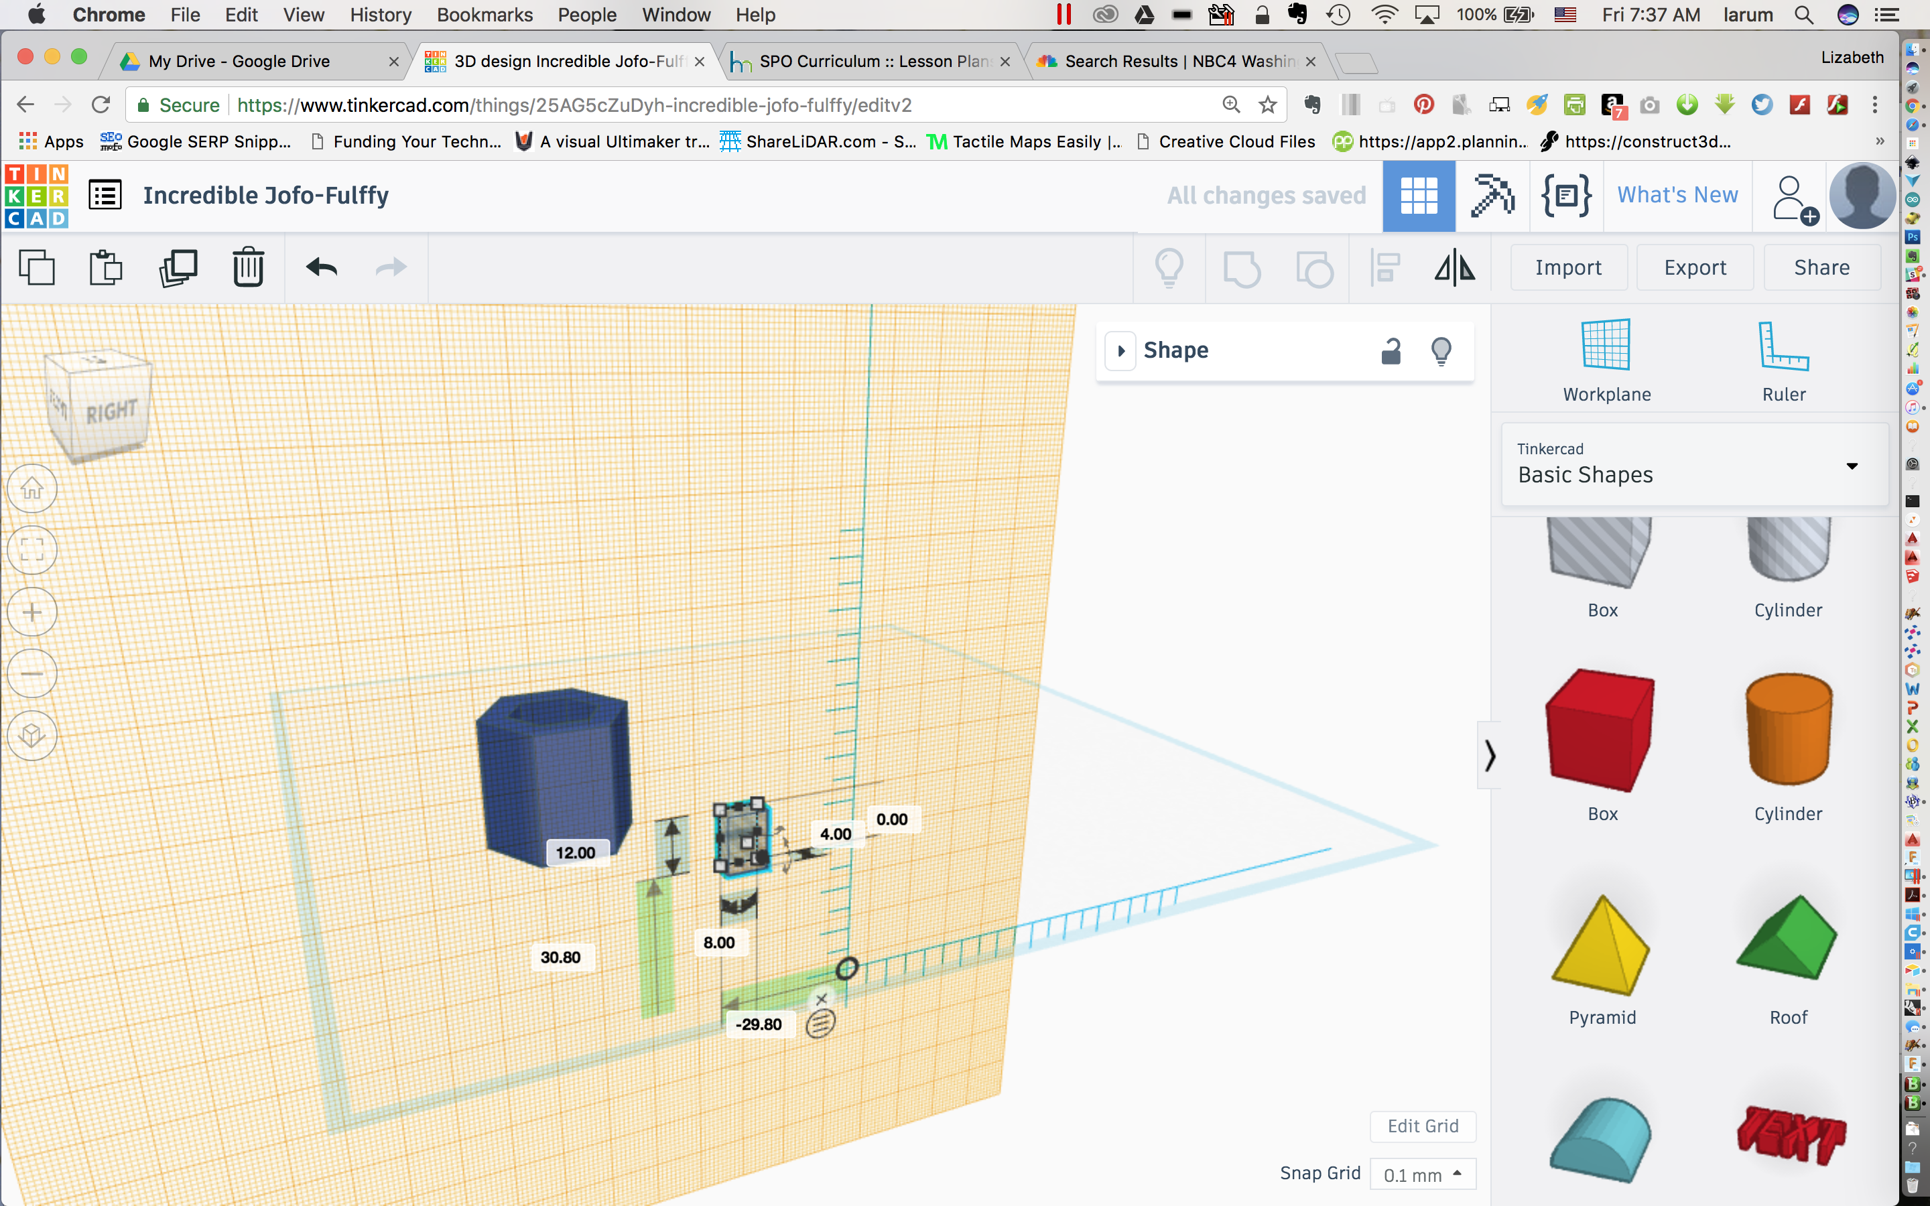This screenshot has width=1930, height=1206.
Task: Click the Paste tool icon
Action: [x=105, y=267]
